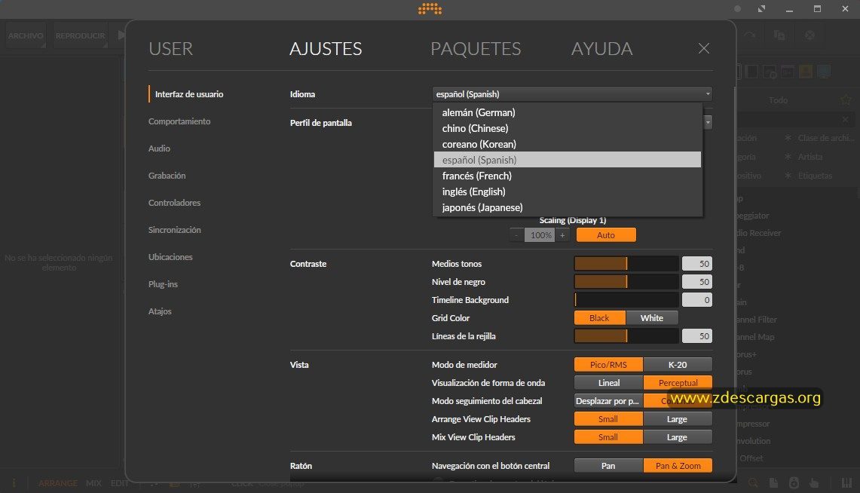Click the Bitwig logo in the title bar
The width and height of the screenshot is (860, 493).
coord(430,9)
